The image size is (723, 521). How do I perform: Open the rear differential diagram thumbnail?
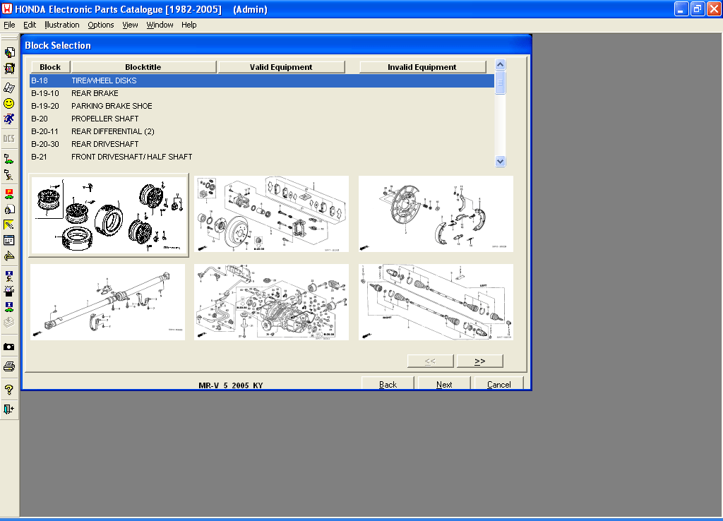pyautogui.click(x=272, y=302)
